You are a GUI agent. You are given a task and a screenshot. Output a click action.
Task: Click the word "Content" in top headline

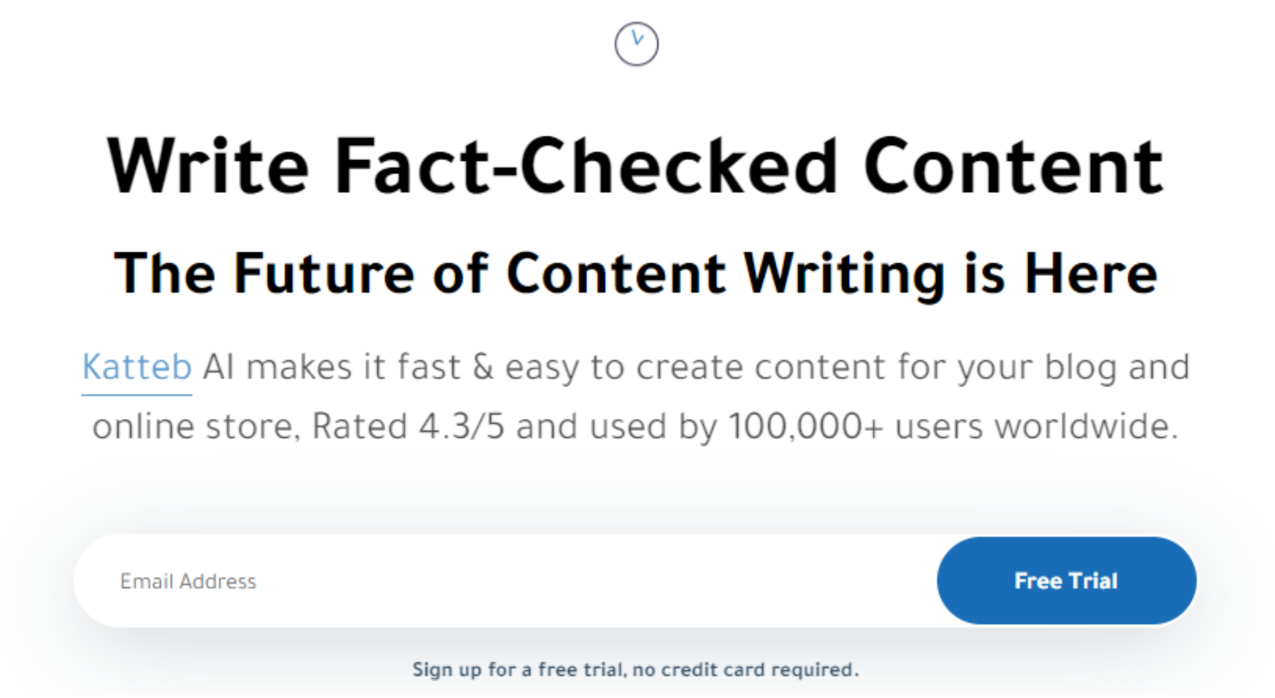pyautogui.click(x=1013, y=166)
